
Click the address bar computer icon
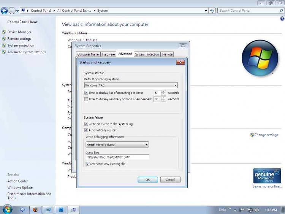[23, 11]
